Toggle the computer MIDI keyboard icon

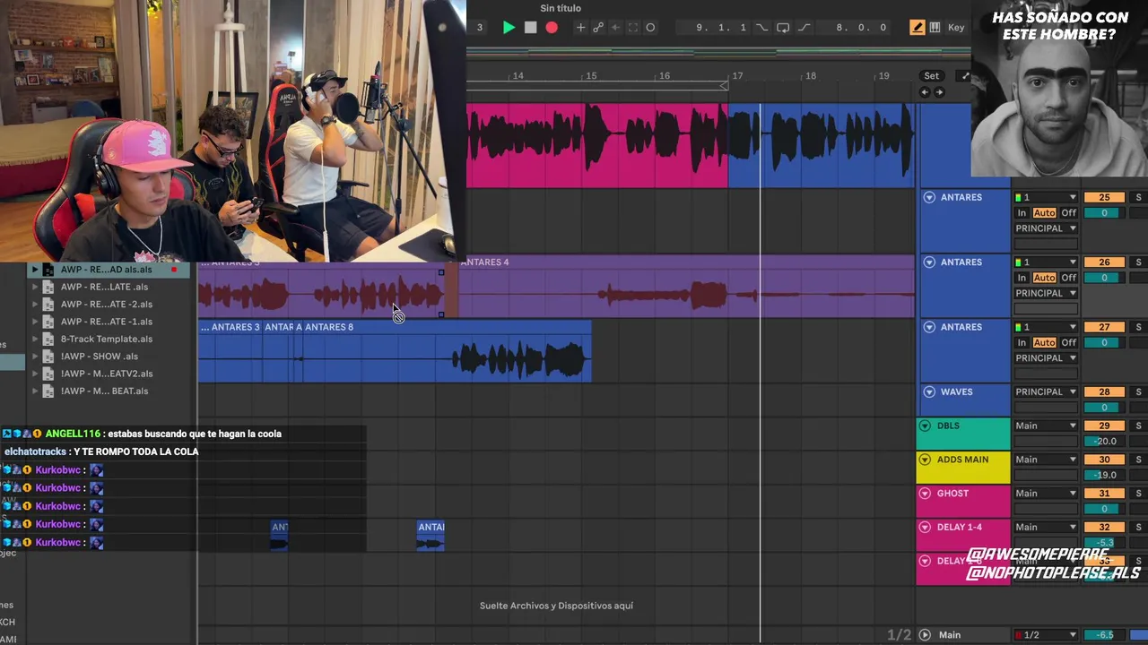[935, 28]
